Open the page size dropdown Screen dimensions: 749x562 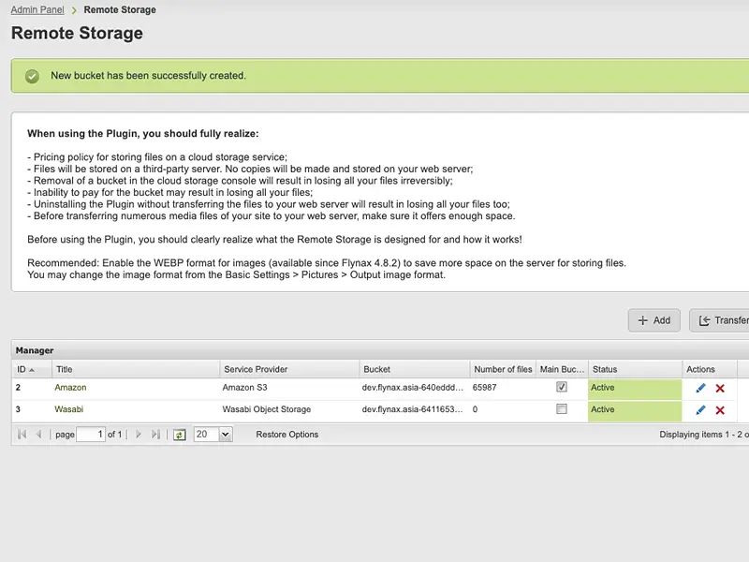point(225,435)
